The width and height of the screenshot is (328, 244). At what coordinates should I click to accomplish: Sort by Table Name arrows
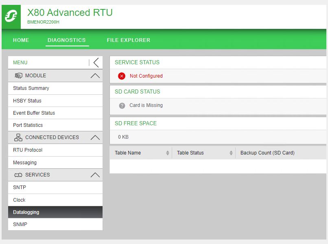[168, 153]
